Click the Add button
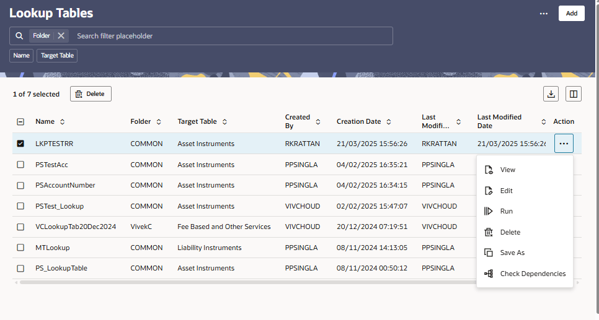 [x=572, y=14]
